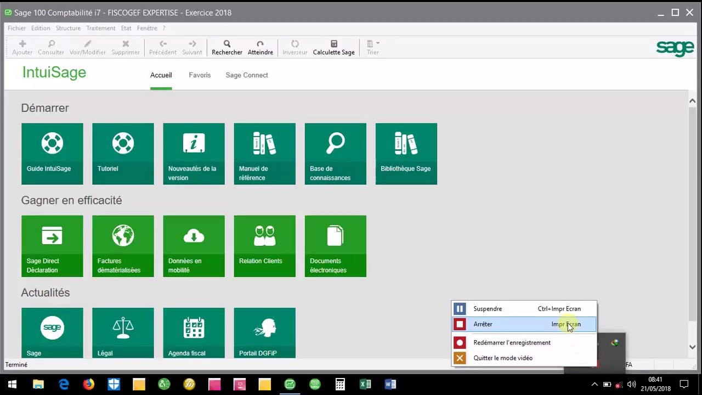Go to Précédent record
Viewport: 702px width, 395px height.
pos(163,47)
